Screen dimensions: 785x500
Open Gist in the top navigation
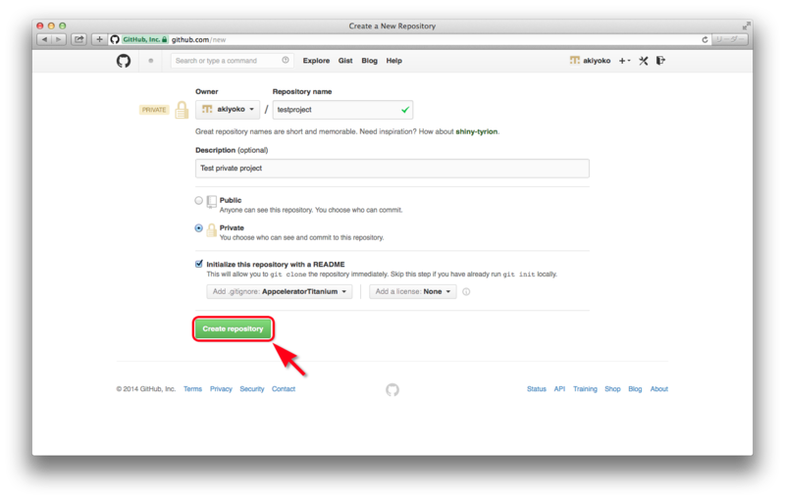[x=345, y=61]
